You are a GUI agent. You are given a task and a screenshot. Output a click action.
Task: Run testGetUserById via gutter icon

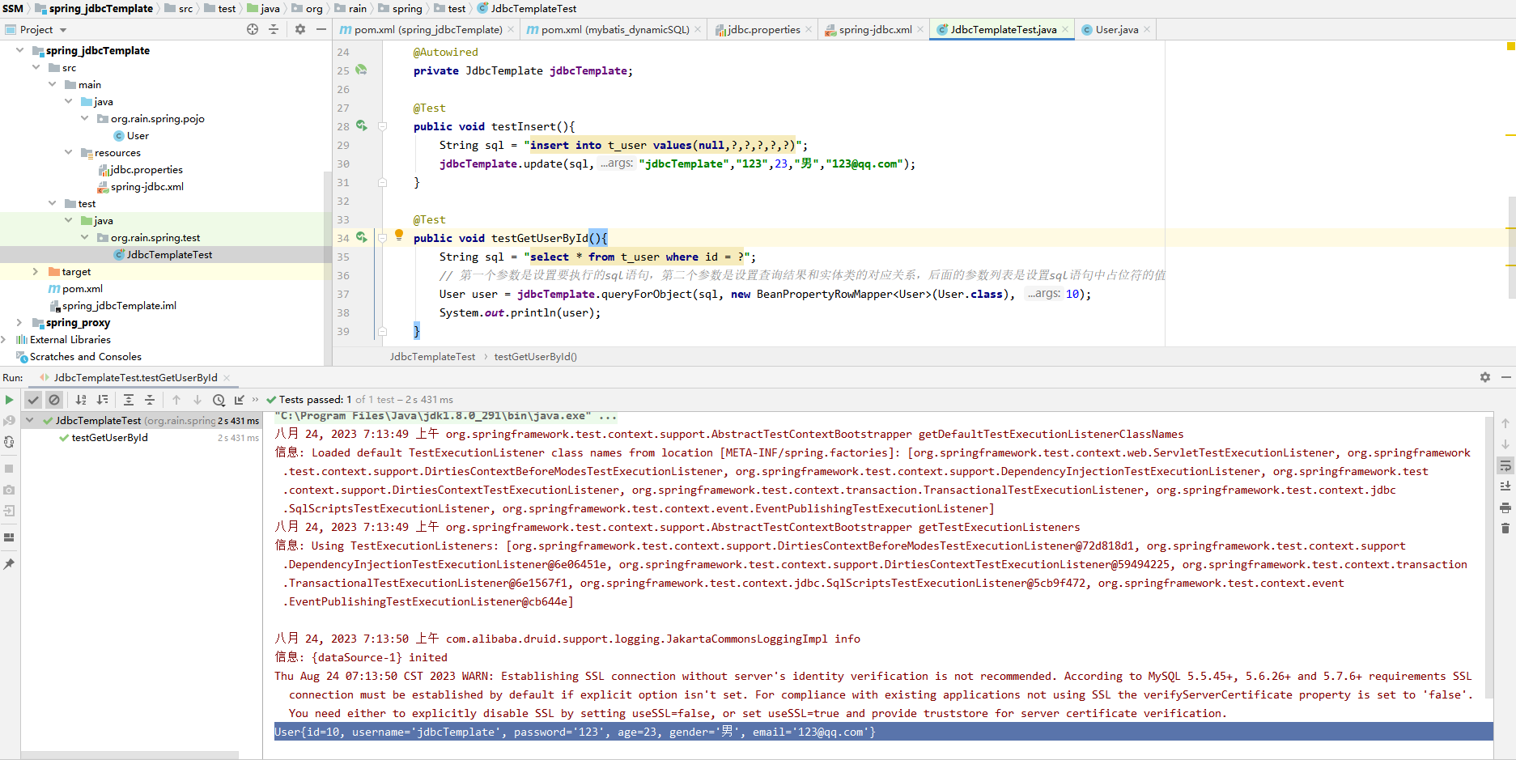point(361,237)
